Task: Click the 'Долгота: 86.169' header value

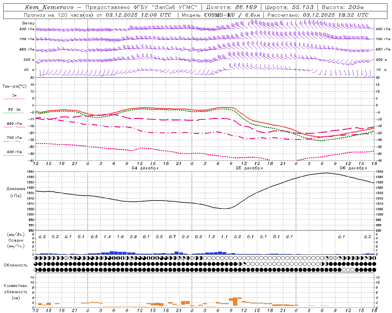Action: (x=232, y=7)
